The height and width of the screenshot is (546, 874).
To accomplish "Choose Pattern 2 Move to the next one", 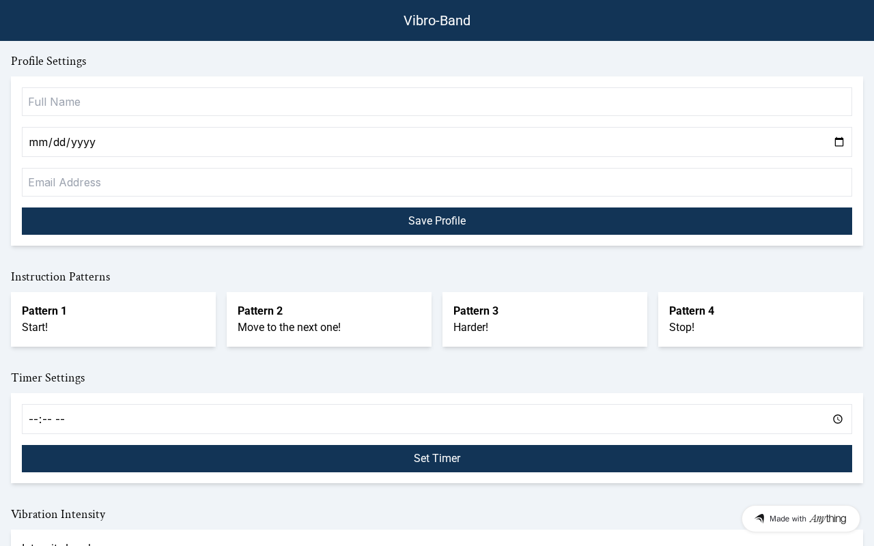I will [329, 319].
